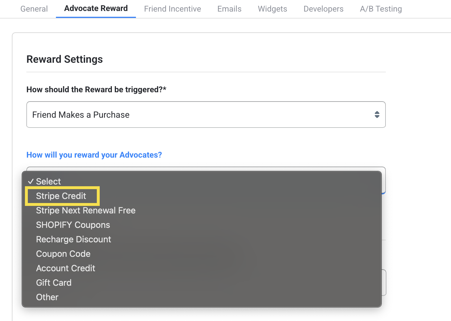The image size is (451, 321).
Task: Select the Gift Card option
Action: point(201,283)
